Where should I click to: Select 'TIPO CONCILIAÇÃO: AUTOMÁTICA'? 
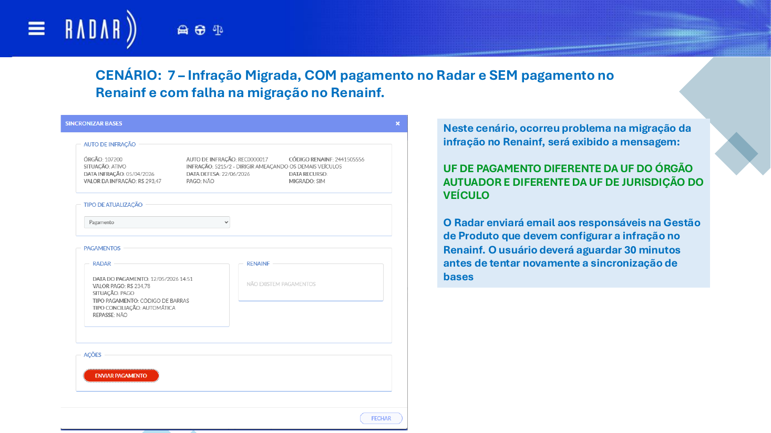[x=134, y=308]
